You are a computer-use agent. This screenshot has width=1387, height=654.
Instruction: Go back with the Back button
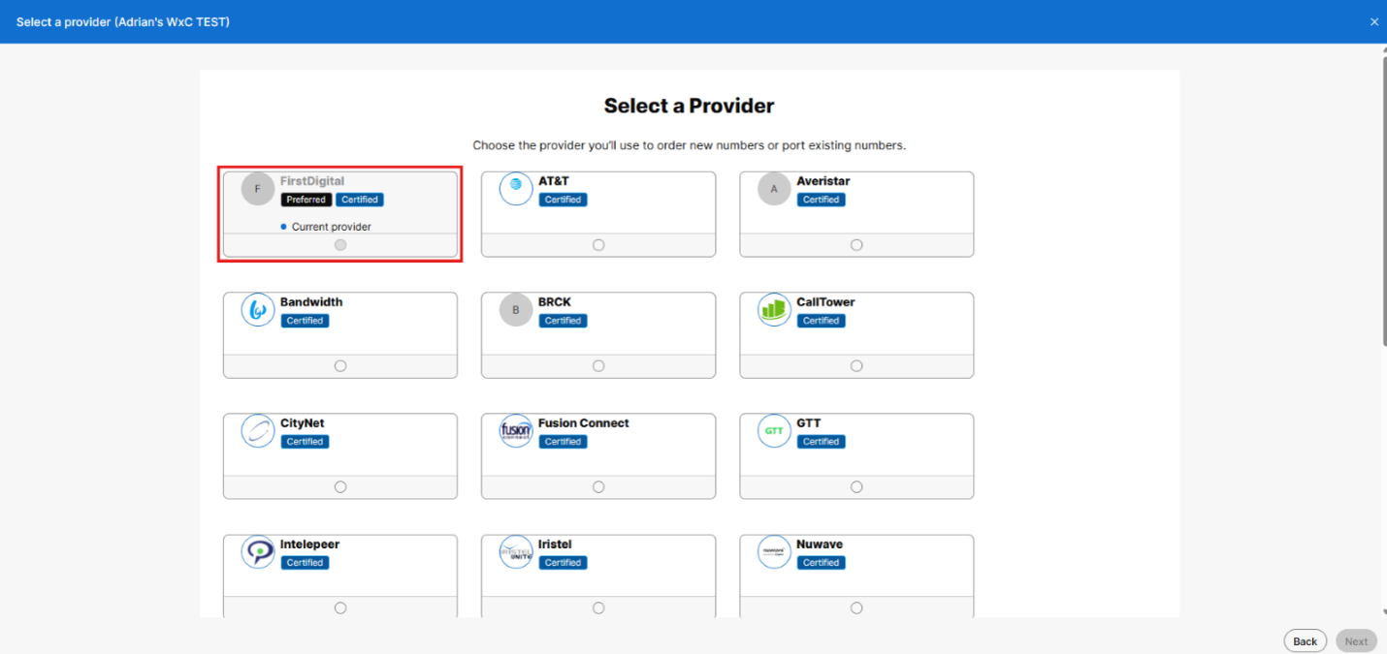click(1306, 641)
